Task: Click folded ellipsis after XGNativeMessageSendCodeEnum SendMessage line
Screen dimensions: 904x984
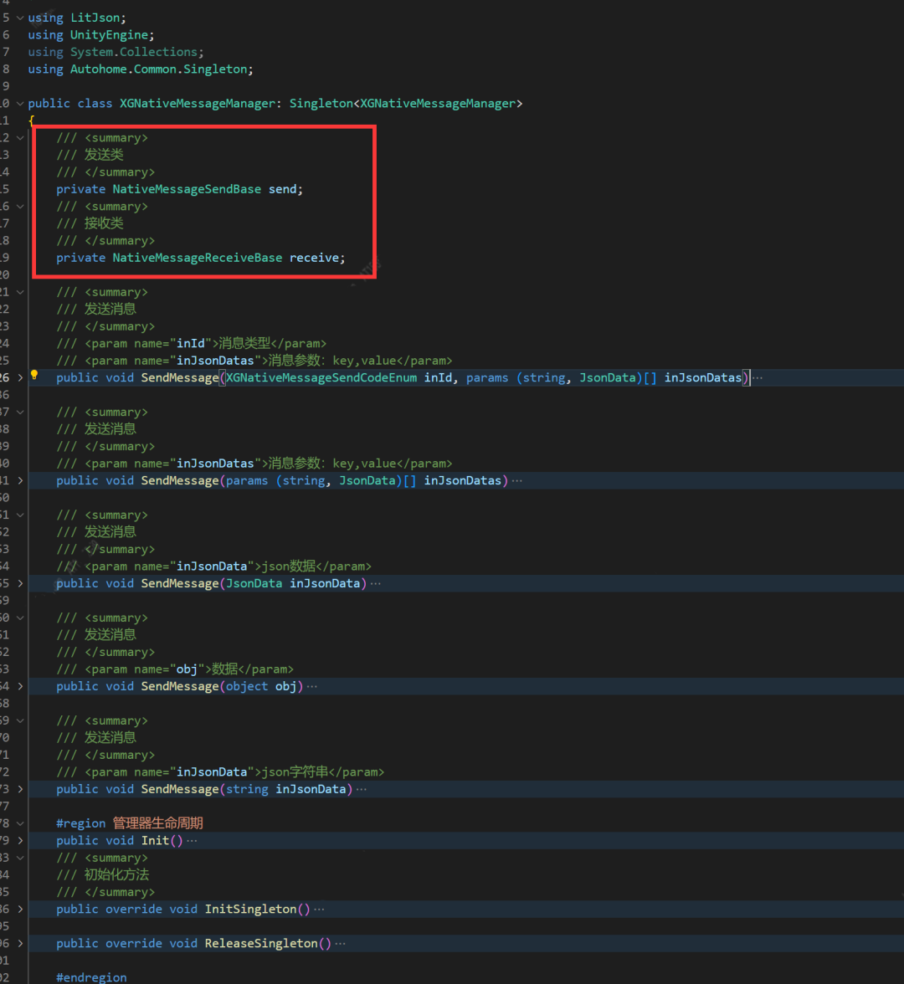Action: pyautogui.click(x=758, y=378)
